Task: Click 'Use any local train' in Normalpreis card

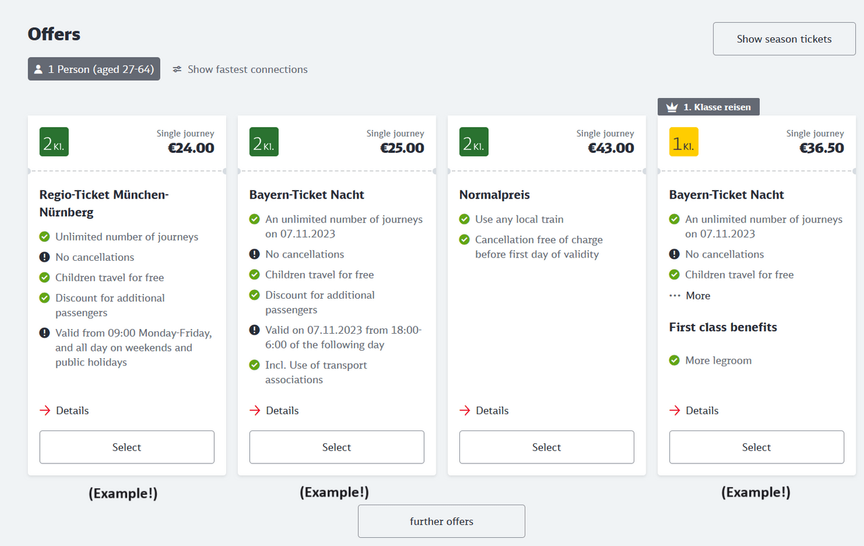Action: pyautogui.click(x=519, y=219)
